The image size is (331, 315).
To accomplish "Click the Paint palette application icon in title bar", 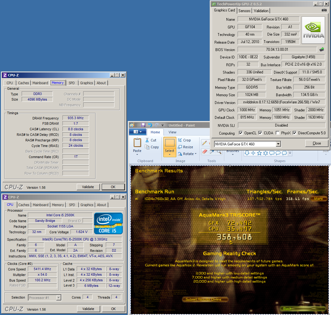I will (132, 125).
